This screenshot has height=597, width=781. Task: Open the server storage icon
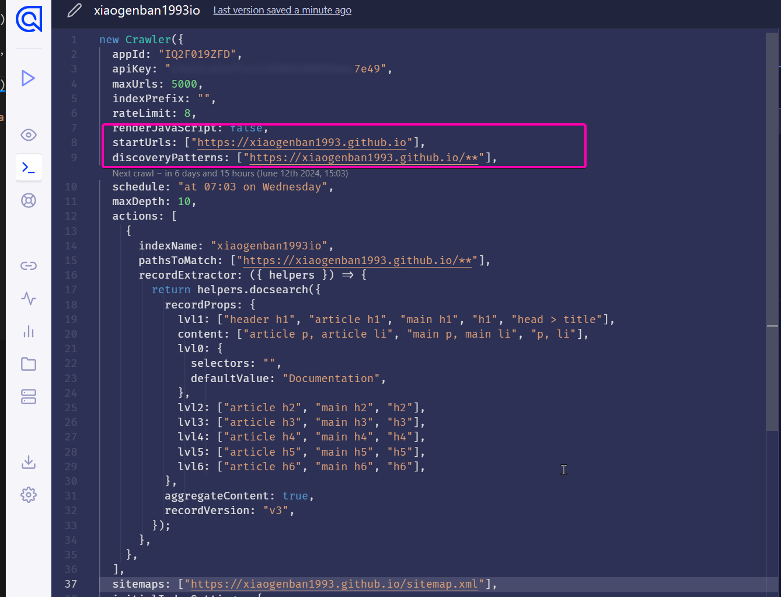[x=29, y=397]
